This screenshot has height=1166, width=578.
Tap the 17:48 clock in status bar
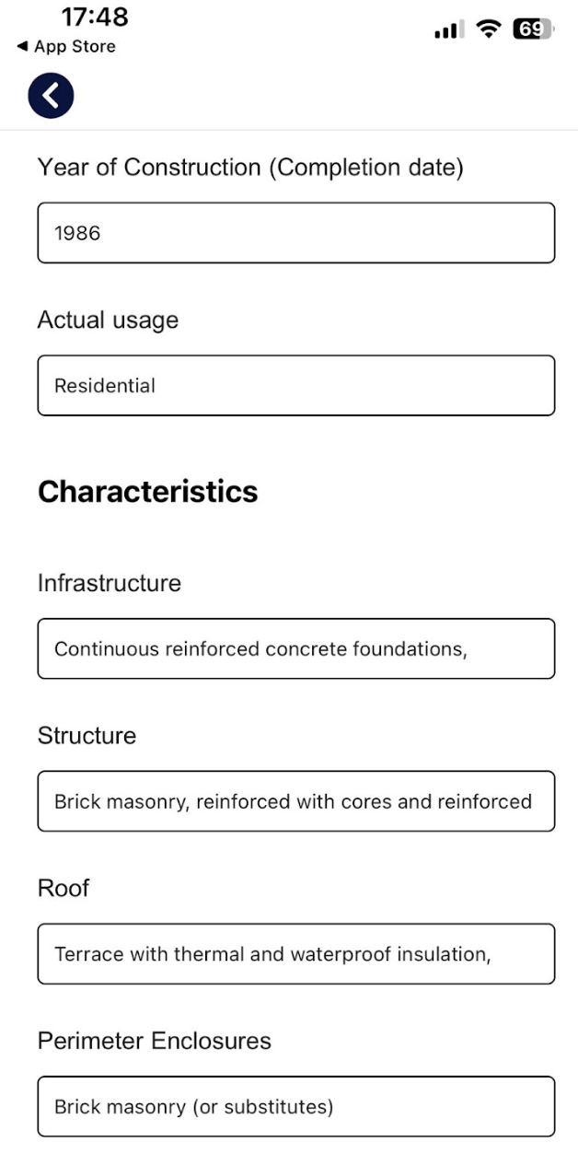pyautogui.click(x=95, y=17)
